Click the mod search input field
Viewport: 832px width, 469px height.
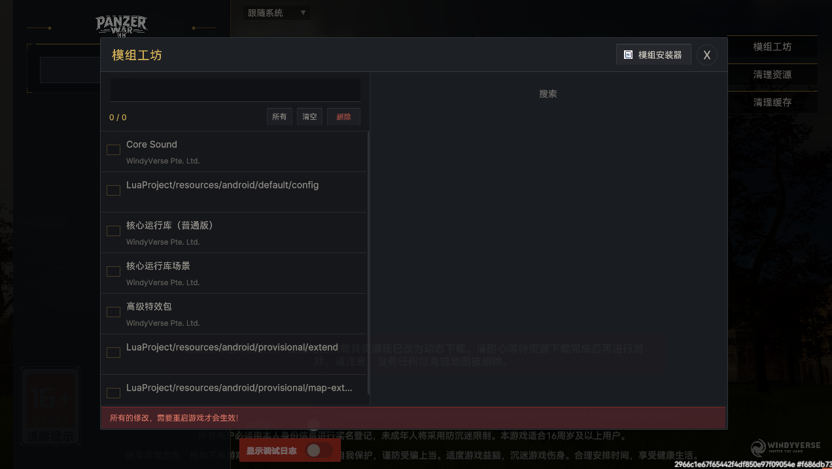(235, 90)
